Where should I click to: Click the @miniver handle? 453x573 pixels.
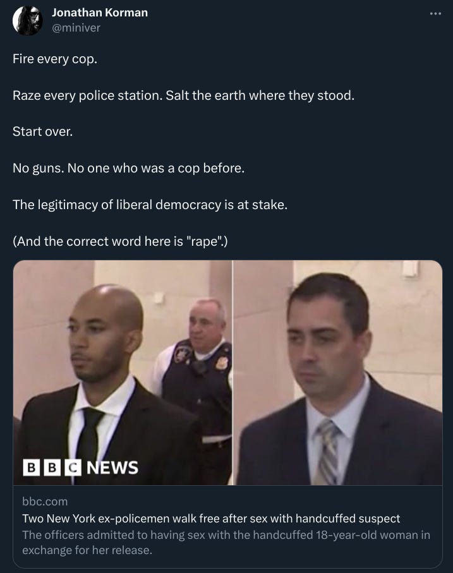coord(76,28)
